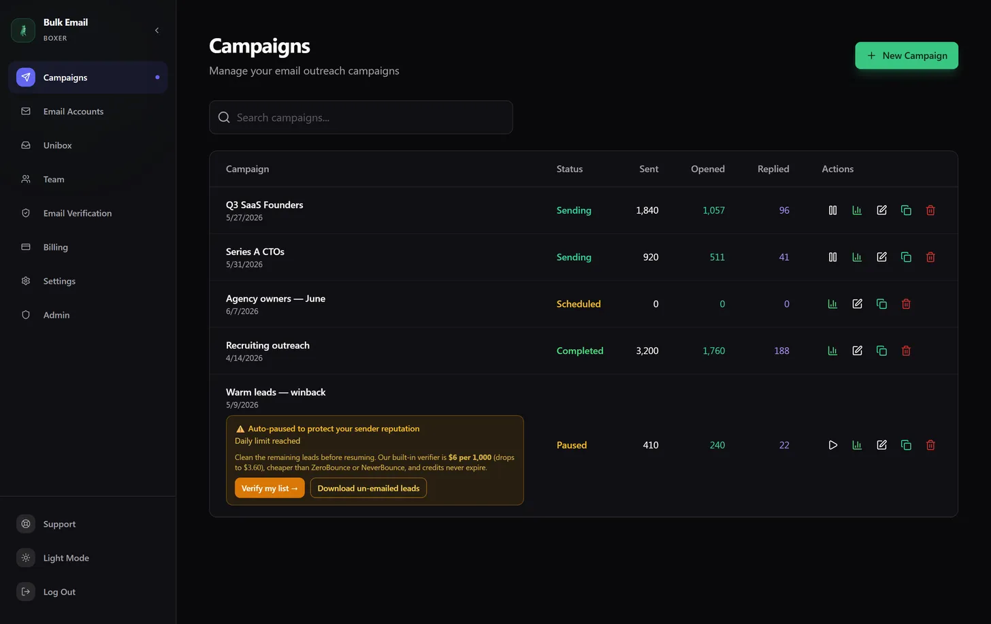This screenshot has height=624, width=991.
Task: Click the Verify my list button
Action: point(270,489)
